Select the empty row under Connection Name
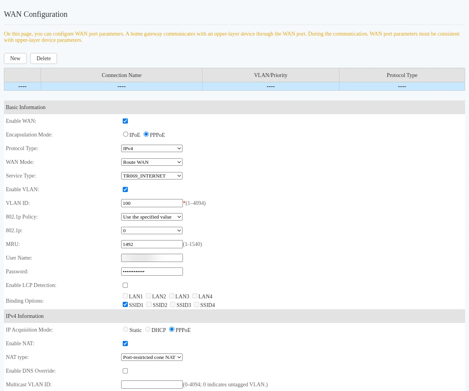 tap(122, 86)
